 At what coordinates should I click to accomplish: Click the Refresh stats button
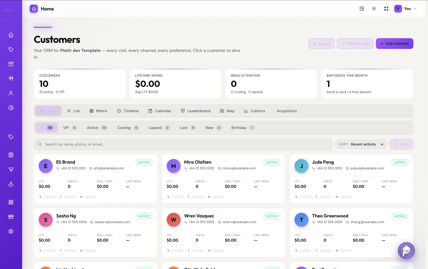[355, 44]
